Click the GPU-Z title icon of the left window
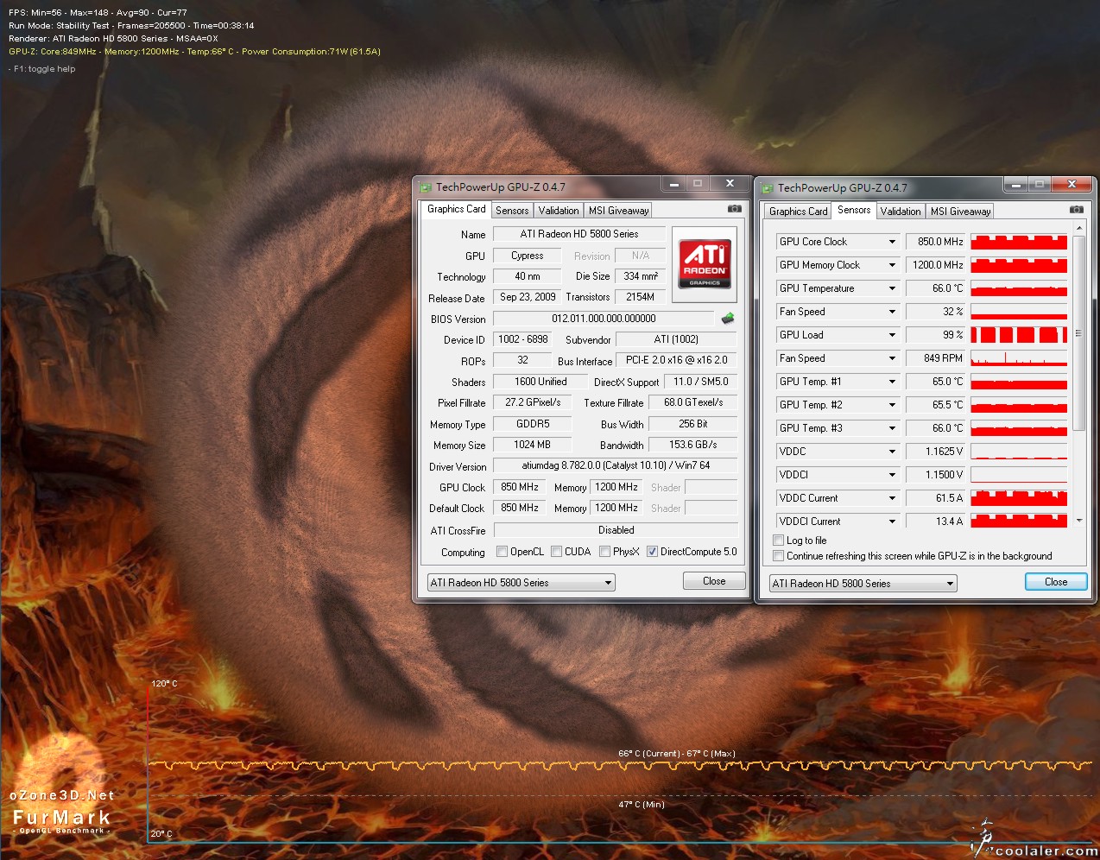Image resolution: width=1100 pixels, height=860 pixels. coord(425,187)
